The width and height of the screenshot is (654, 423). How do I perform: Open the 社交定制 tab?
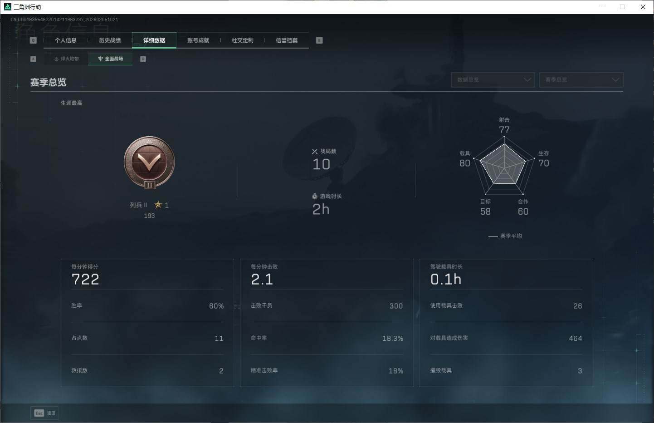[243, 40]
